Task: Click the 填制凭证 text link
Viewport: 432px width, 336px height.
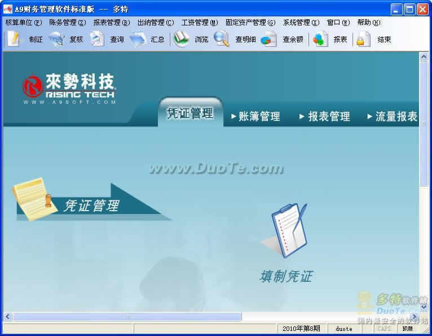Action: (x=286, y=276)
